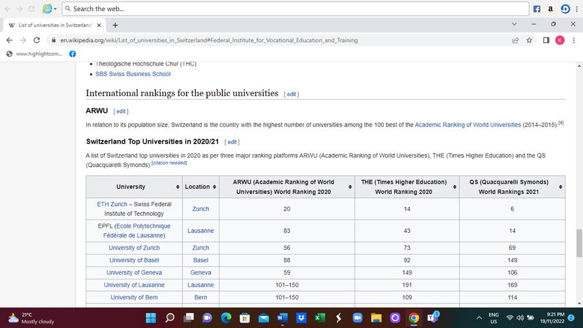
Task: Open University of Lausanne link
Action: [x=134, y=285]
